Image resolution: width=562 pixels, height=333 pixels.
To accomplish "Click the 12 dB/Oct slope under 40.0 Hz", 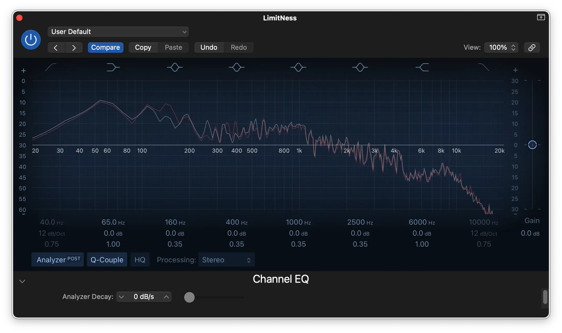I will [52, 233].
